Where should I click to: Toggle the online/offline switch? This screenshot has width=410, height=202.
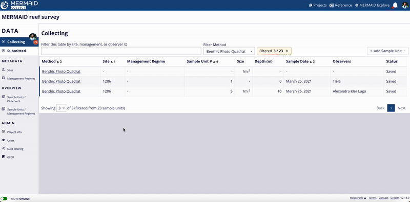(x=4, y=198)
